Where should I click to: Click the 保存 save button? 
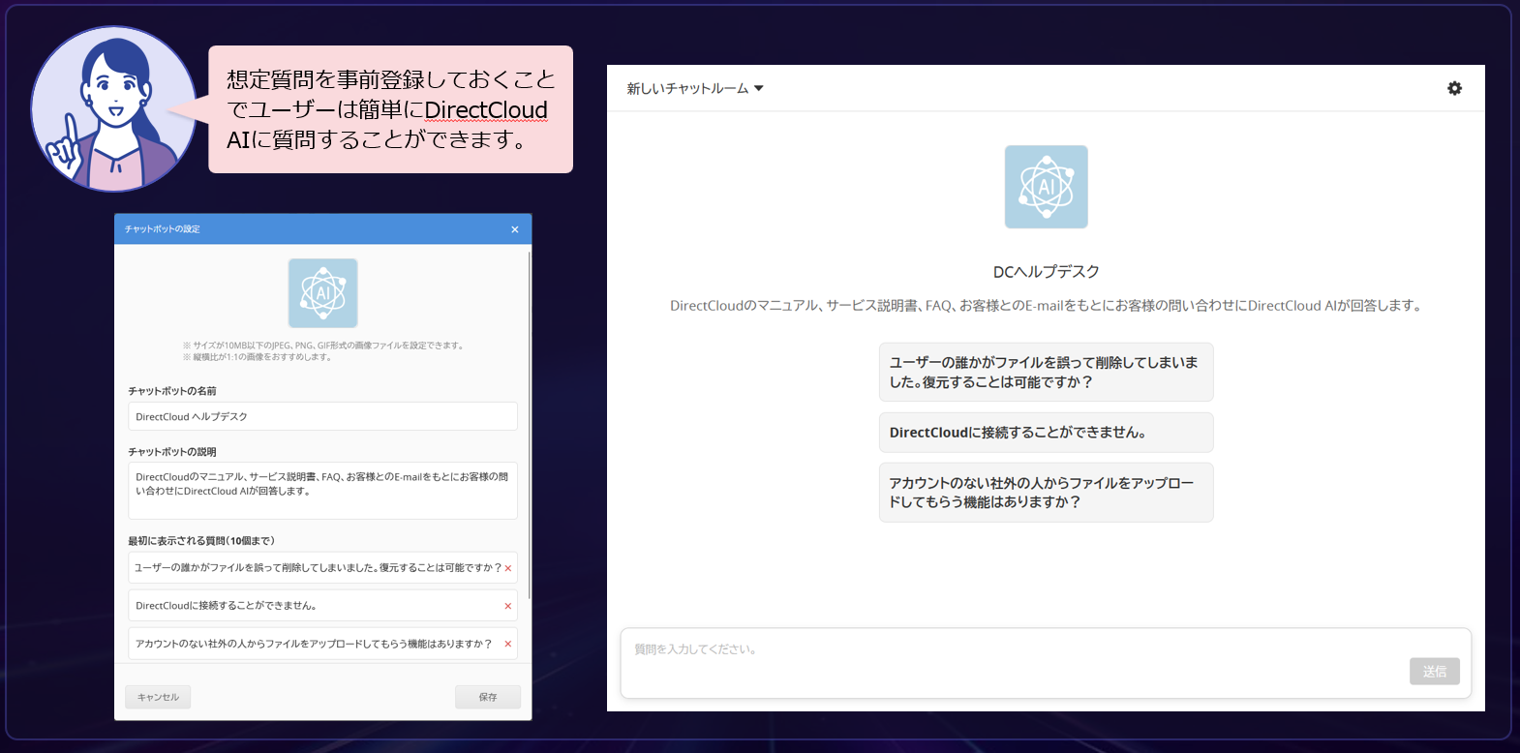click(x=488, y=697)
